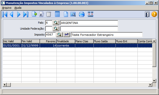Click the ARGENTINA country name field
159x95 pixels.
click(x=89, y=23)
